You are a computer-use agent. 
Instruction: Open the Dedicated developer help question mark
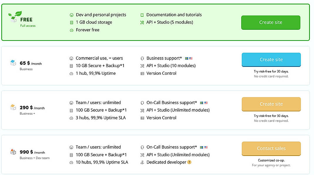point(189,162)
